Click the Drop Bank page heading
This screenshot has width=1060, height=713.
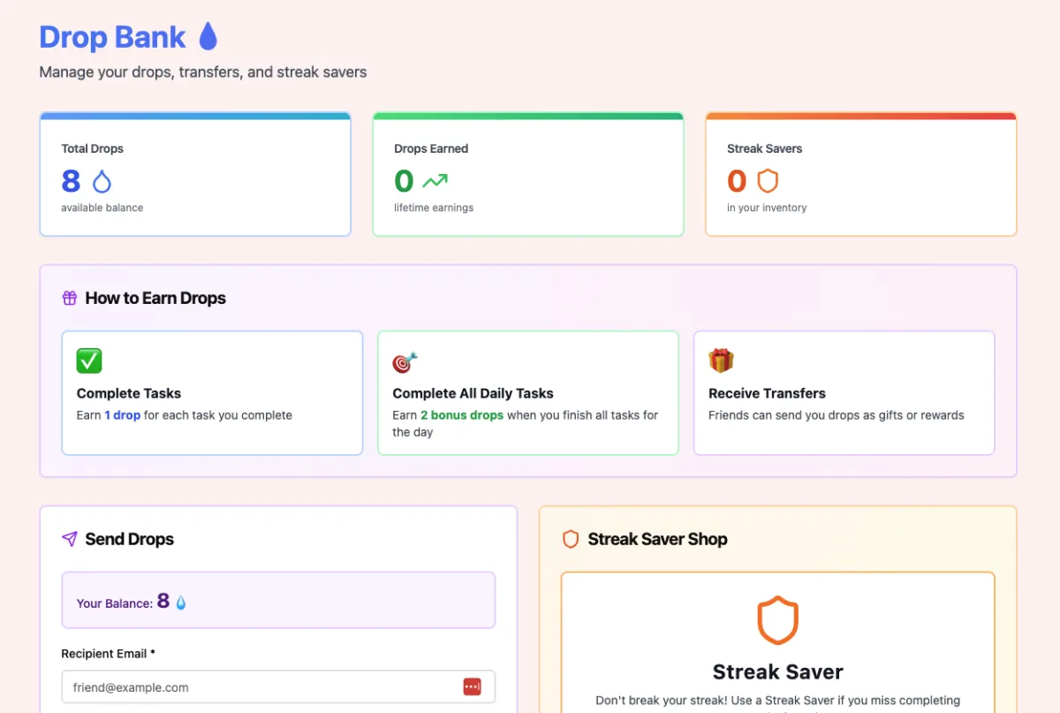(113, 37)
